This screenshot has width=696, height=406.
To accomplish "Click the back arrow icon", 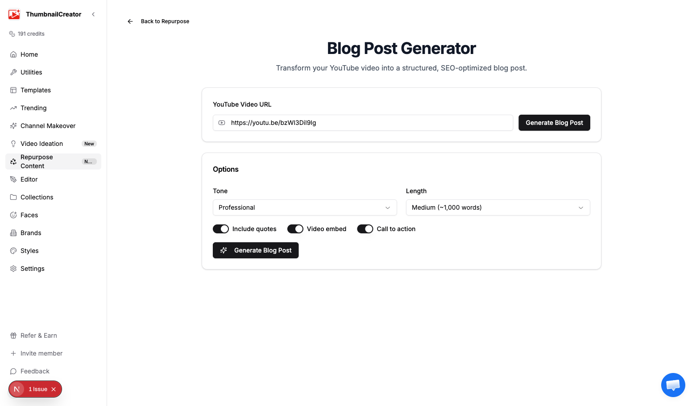I will coord(130,21).
